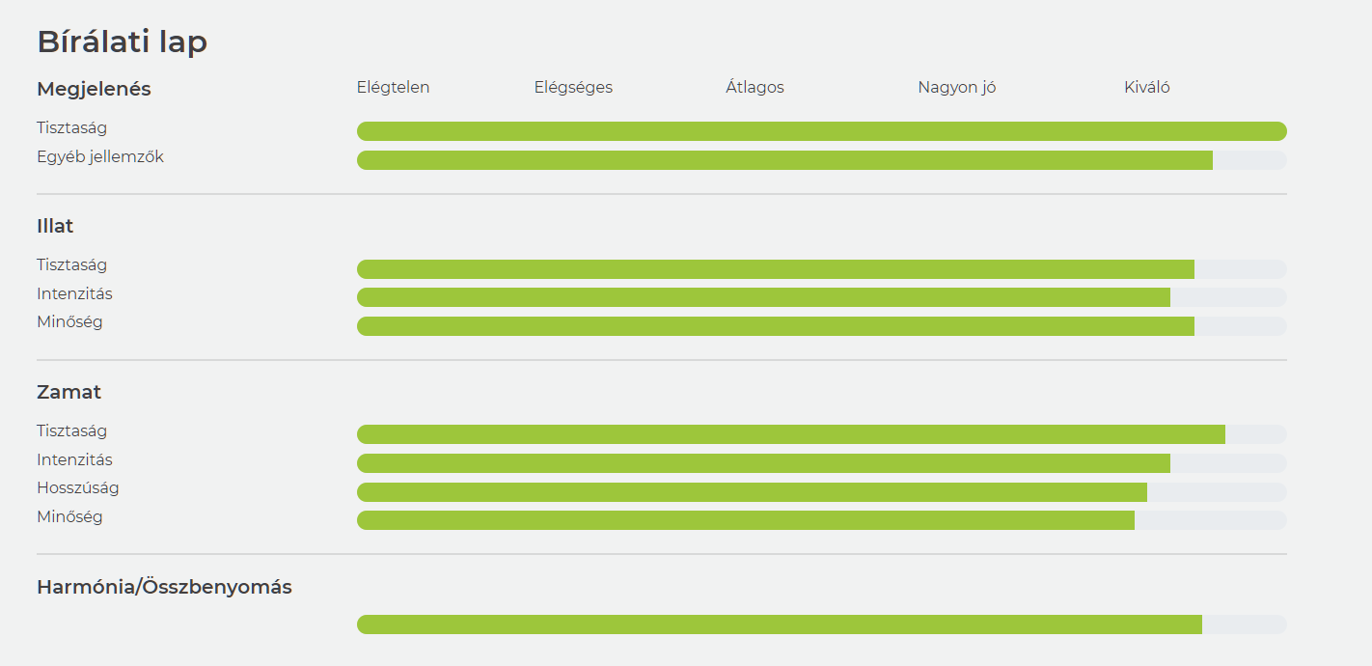This screenshot has width=1372, height=666.
Task: Click the Megjelenés Tisztaság progress bar
Action: pos(822,131)
